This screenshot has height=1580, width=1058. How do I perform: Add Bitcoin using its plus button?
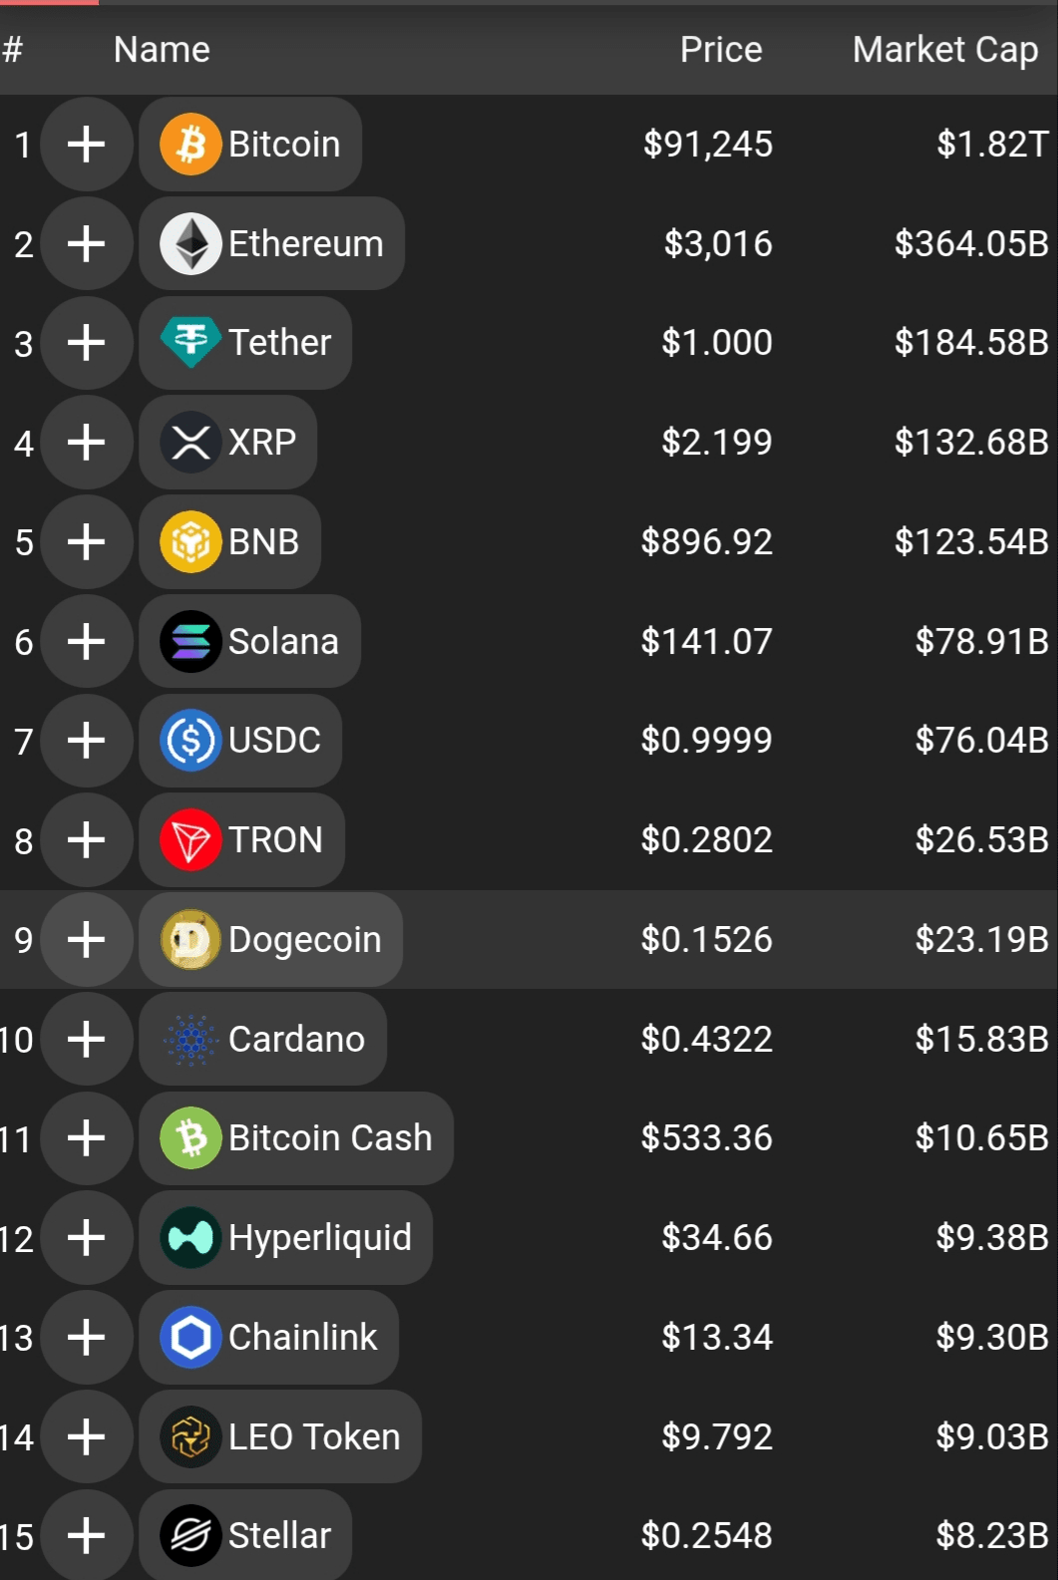click(x=87, y=145)
